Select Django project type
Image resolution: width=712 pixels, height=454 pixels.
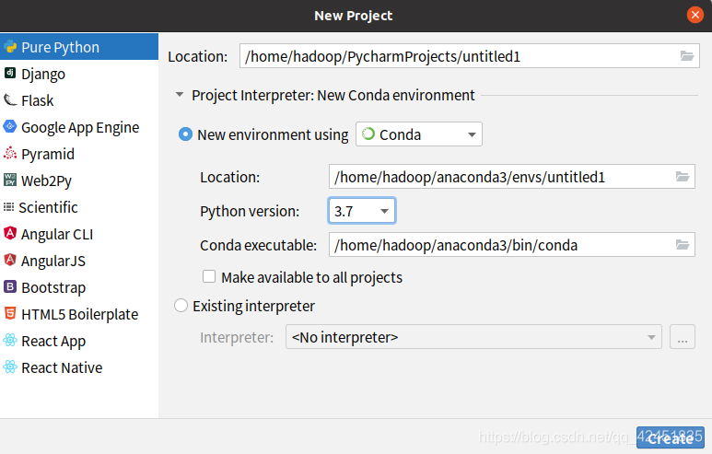click(79, 73)
